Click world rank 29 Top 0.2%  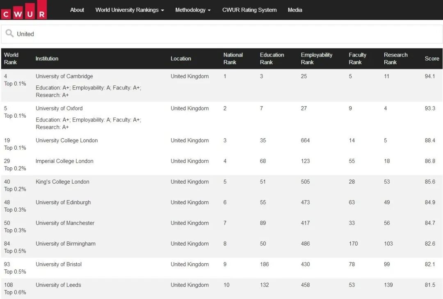pos(15,165)
